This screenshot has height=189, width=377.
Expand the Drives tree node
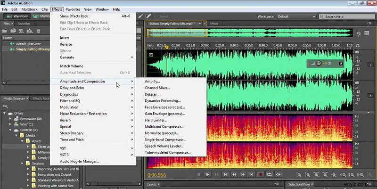tap(4, 113)
